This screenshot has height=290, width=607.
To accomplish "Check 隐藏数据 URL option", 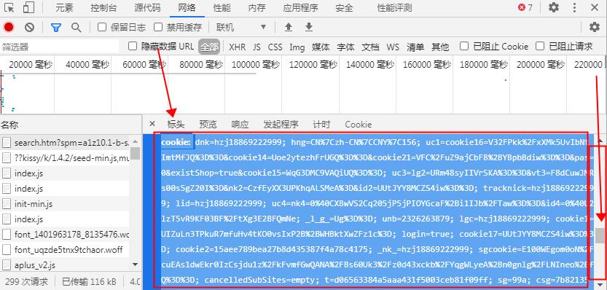I will point(133,47).
